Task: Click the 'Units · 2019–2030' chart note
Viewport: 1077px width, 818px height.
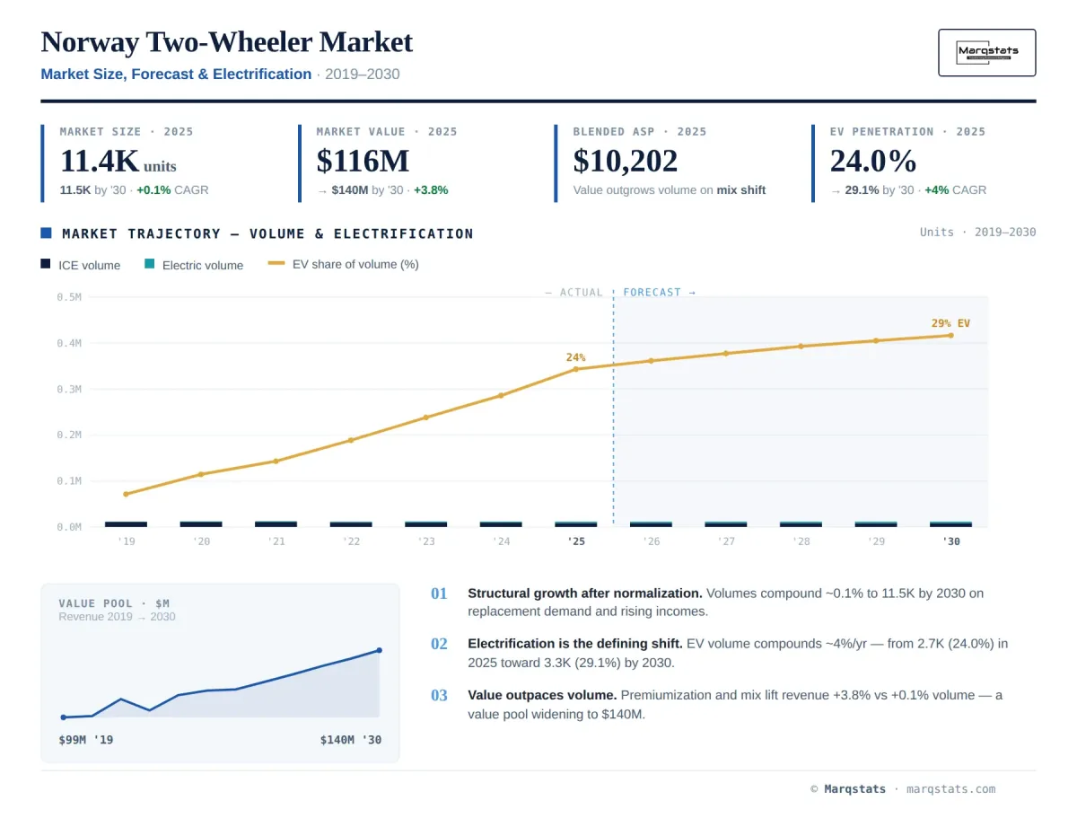Action: point(977,233)
